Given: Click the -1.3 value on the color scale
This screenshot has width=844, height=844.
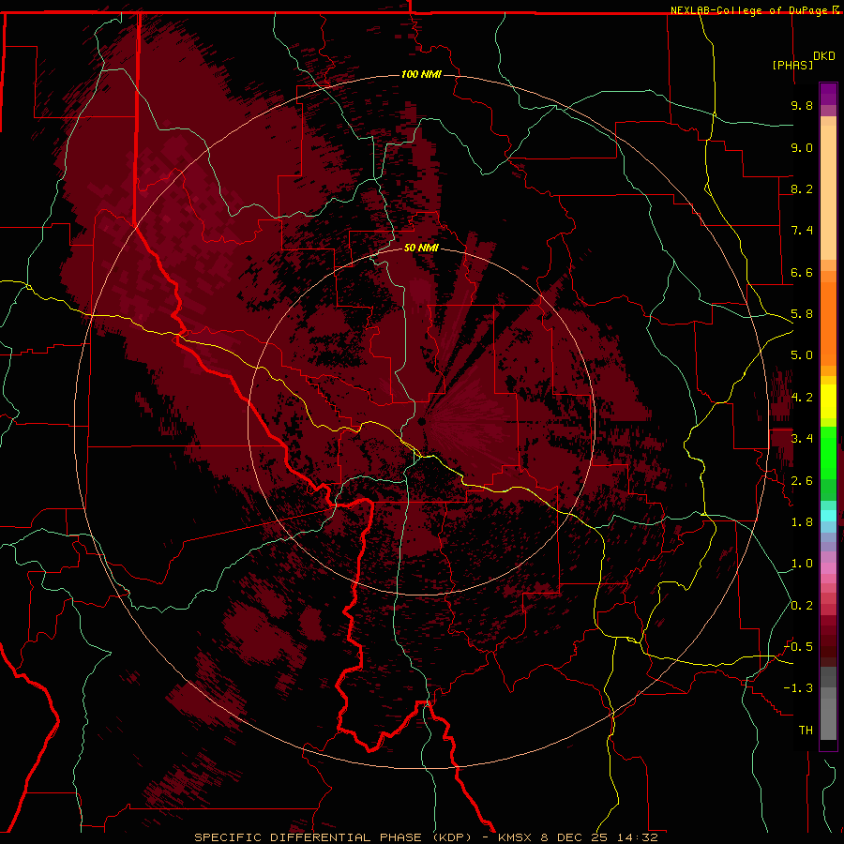Looking at the screenshot, I should click(799, 688).
